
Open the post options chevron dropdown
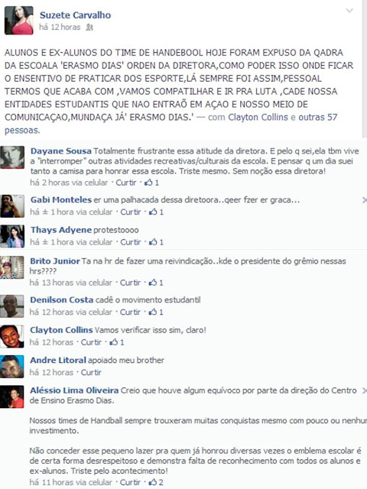tap(349, 11)
